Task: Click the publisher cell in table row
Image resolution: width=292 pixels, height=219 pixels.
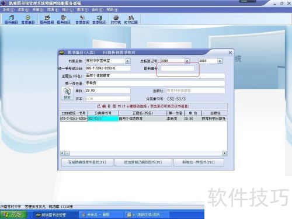Action: tap(214, 119)
